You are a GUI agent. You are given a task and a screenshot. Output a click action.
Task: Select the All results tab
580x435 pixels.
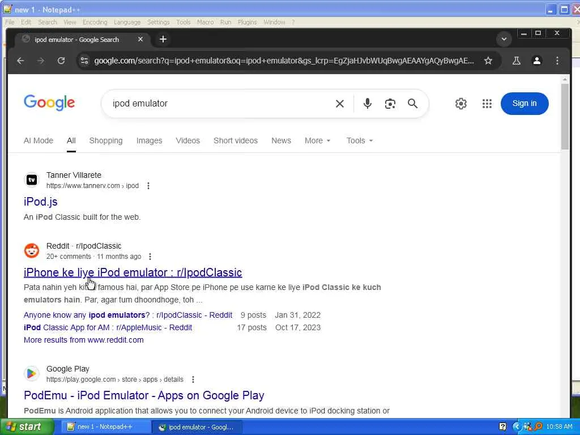point(71,140)
